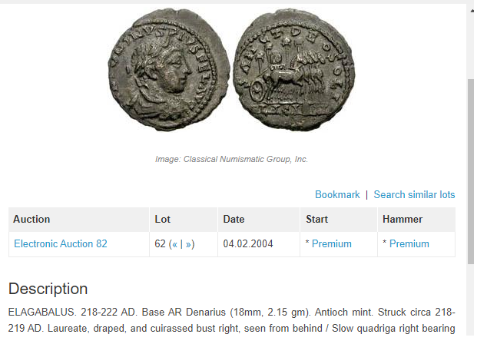This screenshot has width=487, height=354.
Task: Click the Hammer column header
Action: (x=416, y=219)
